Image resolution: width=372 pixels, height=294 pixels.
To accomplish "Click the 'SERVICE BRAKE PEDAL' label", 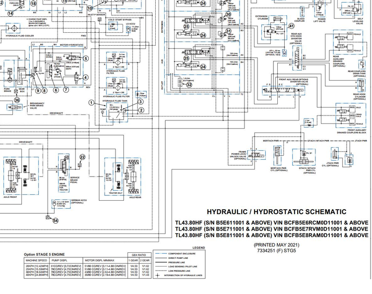I will pyautogui.click(x=75, y=179).
